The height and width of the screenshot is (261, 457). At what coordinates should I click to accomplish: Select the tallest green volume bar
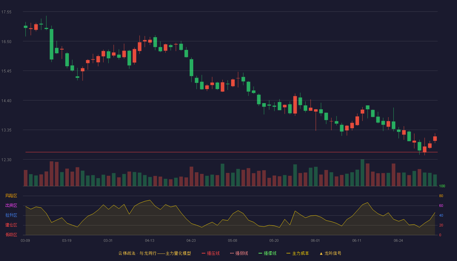pos(362,173)
